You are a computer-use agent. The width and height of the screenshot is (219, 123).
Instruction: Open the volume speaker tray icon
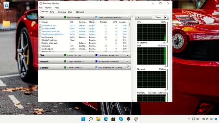[x=198, y=119]
